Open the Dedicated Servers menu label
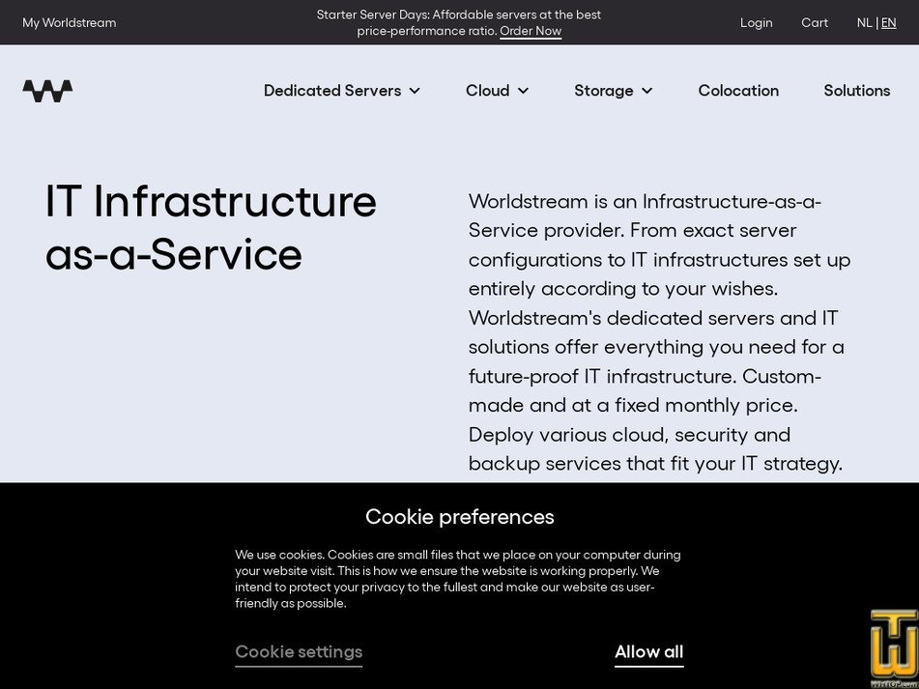 [x=331, y=91]
